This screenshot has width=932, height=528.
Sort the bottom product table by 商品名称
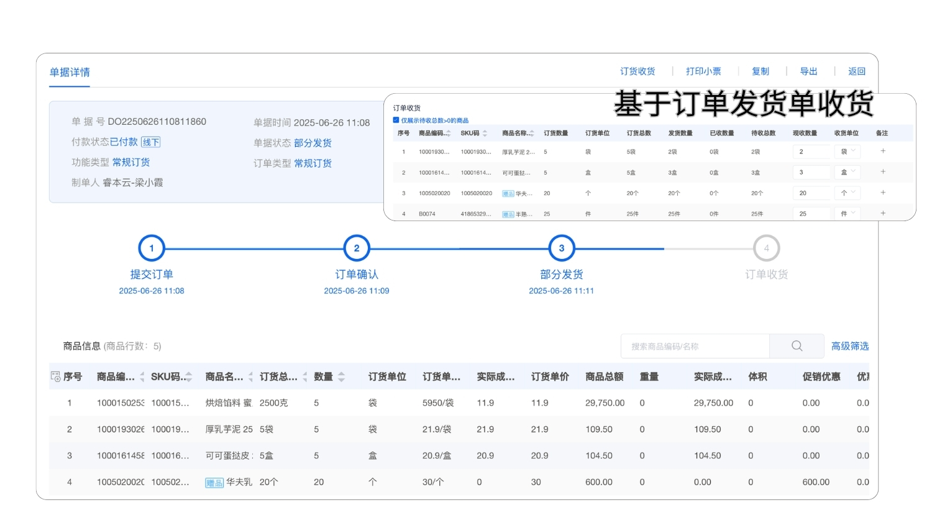pyautogui.click(x=250, y=377)
